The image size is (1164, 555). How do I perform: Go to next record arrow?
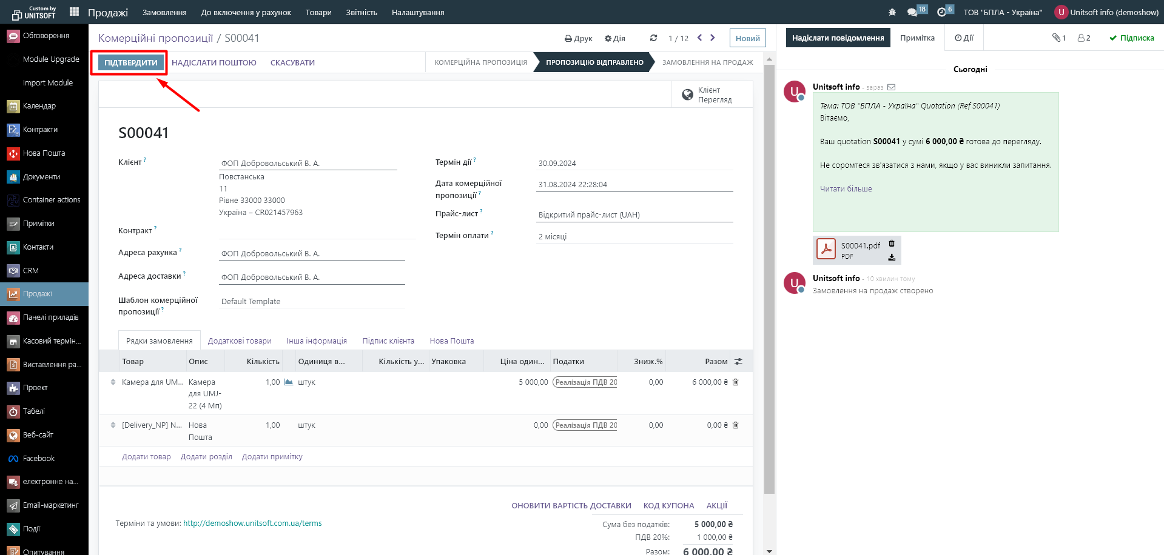[713, 38]
